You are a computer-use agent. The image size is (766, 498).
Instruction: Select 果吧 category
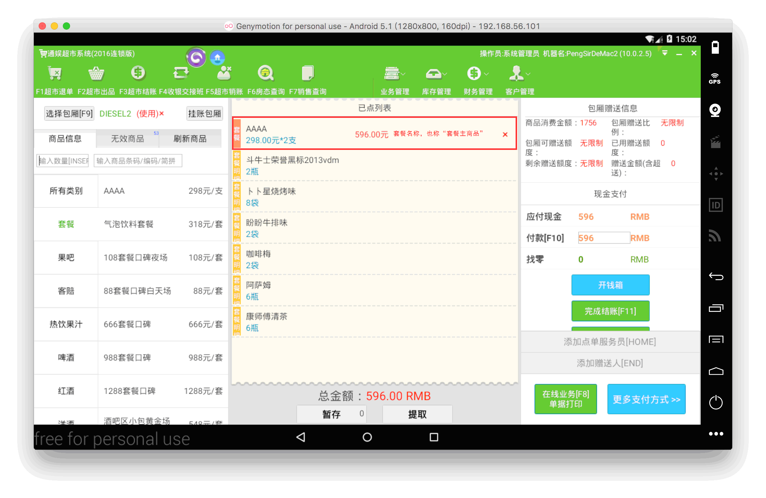(x=66, y=257)
